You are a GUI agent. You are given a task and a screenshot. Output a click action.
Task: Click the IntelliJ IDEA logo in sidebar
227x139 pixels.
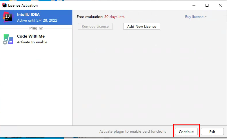coord(8,17)
